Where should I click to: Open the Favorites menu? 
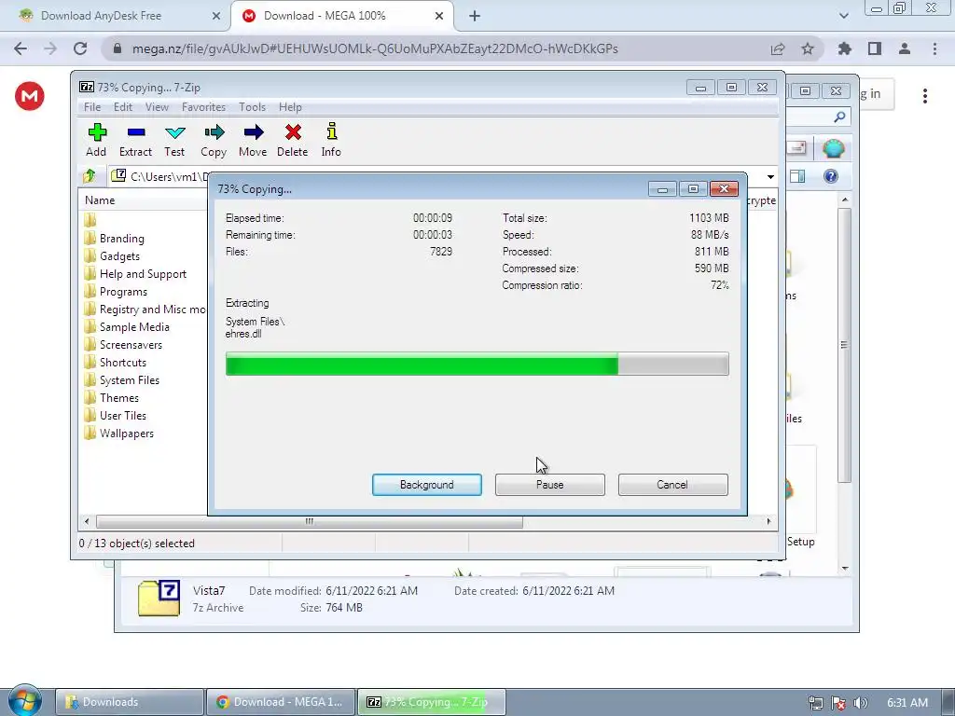pyautogui.click(x=203, y=107)
